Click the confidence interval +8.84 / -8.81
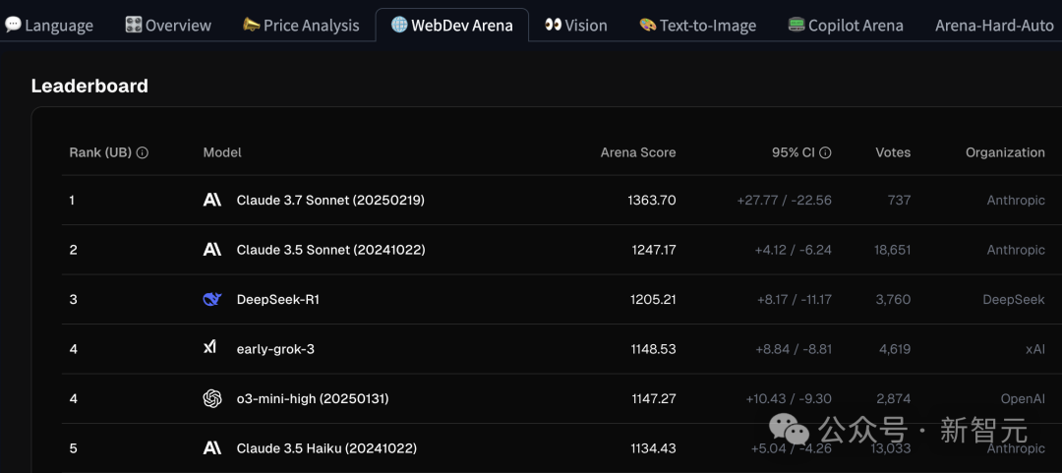1062x473 pixels. pyautogui.click(x=794, y=349)
